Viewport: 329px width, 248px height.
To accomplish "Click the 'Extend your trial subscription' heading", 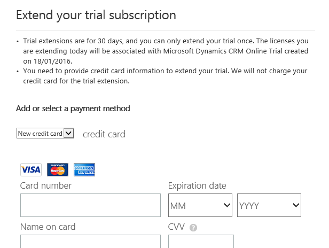I will (96, 14).
